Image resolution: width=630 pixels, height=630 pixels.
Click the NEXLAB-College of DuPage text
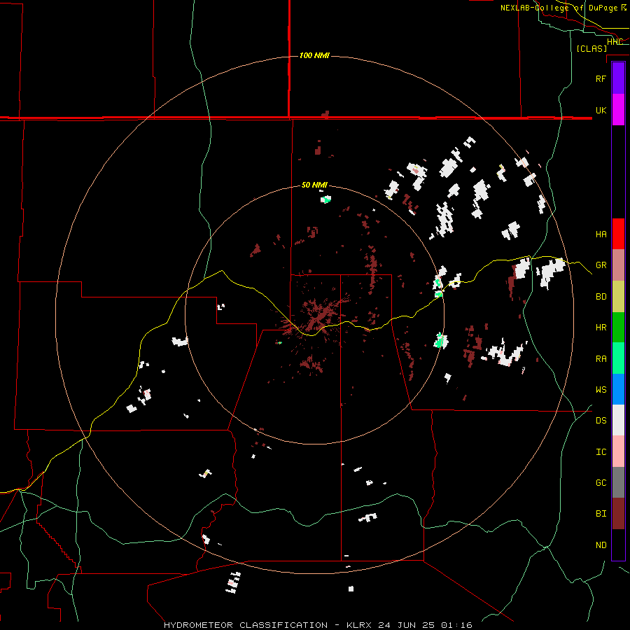pos(559,8)
